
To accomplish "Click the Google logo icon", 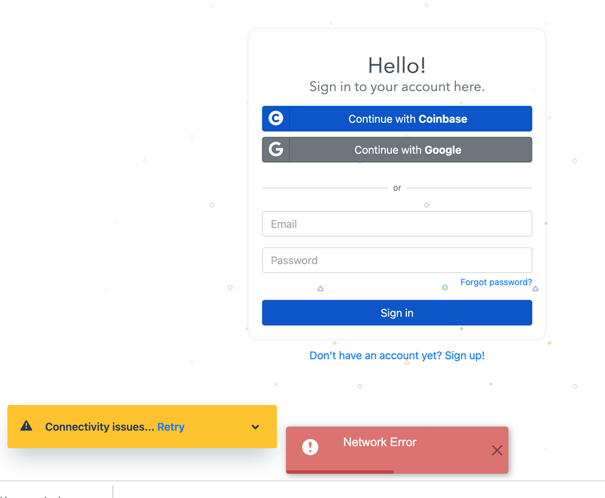I will coord(275,149).
